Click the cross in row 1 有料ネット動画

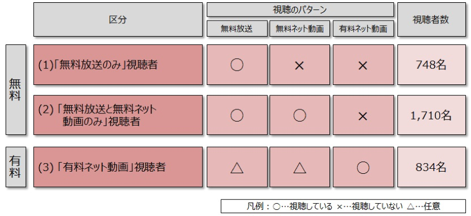(363, 66)
